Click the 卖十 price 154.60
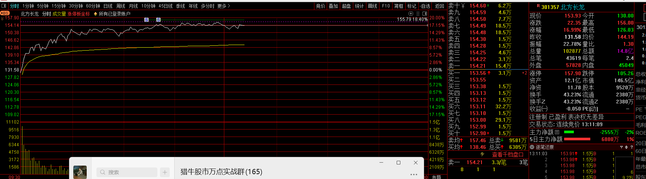Viewport: 646px width, 179px height. (478, 6)
